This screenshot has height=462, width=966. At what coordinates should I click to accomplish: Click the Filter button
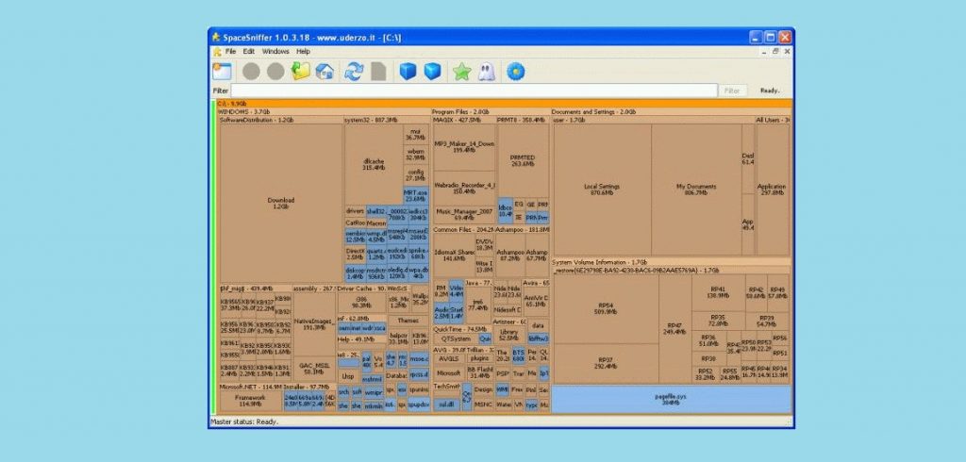(x=732, y=91)
